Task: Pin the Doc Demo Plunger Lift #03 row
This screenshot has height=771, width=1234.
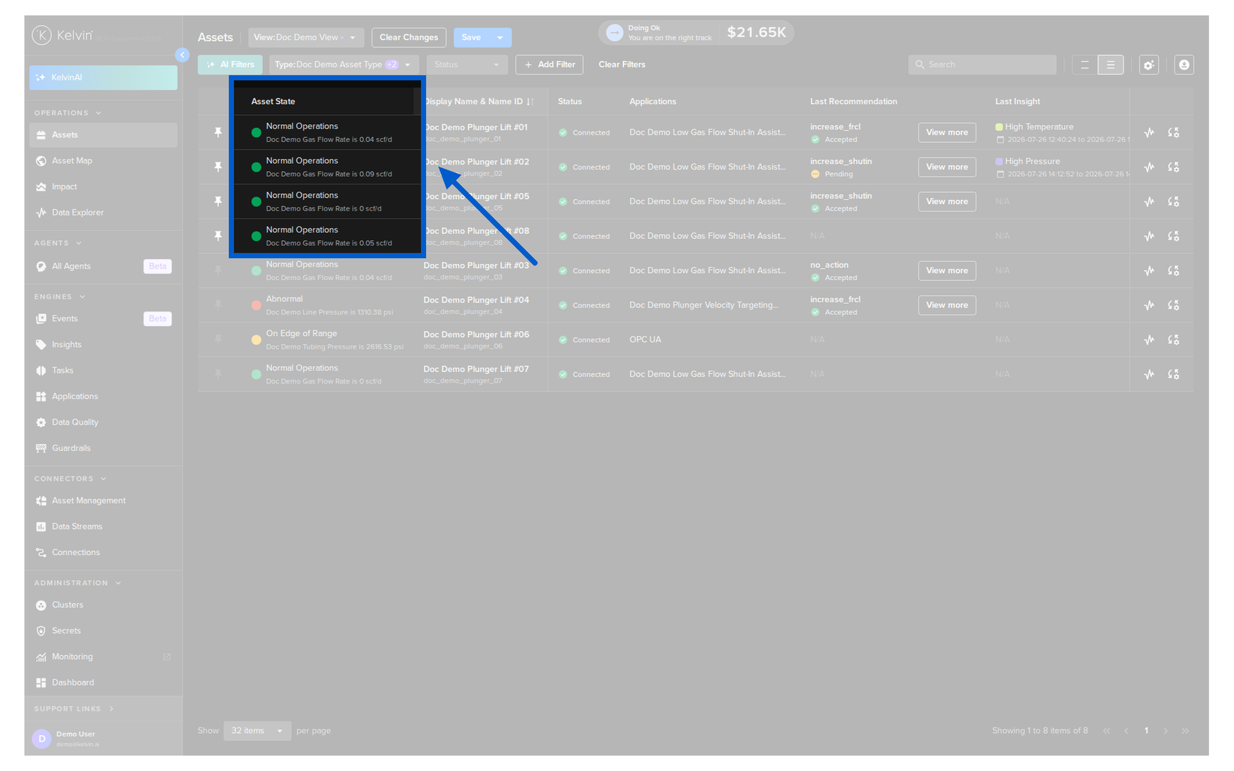Action: [x=218, y=270]
